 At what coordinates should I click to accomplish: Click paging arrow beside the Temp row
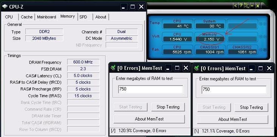(x=265, y=24)
